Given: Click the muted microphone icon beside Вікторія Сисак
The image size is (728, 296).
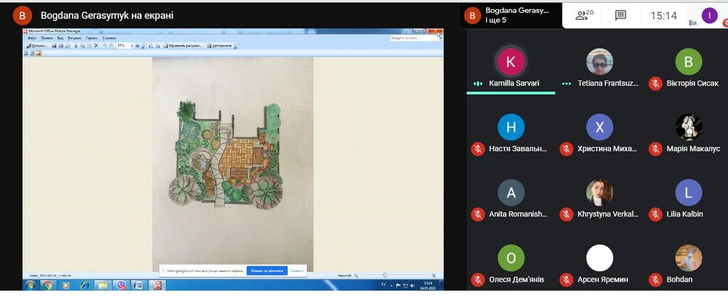Looking at the screenshot, I should pyautogui.click(x=655, y=83).
